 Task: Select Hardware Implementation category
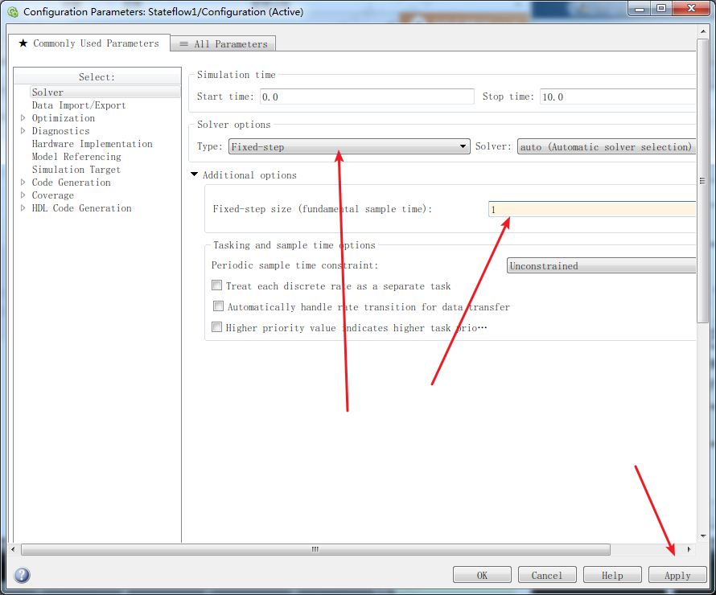pos(92,144)
